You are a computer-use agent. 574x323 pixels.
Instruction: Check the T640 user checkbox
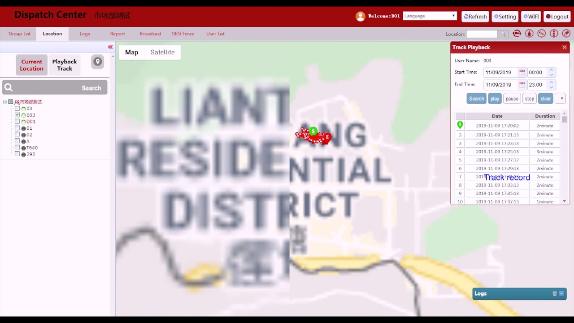pyautogui.click(x=17, y=148)
